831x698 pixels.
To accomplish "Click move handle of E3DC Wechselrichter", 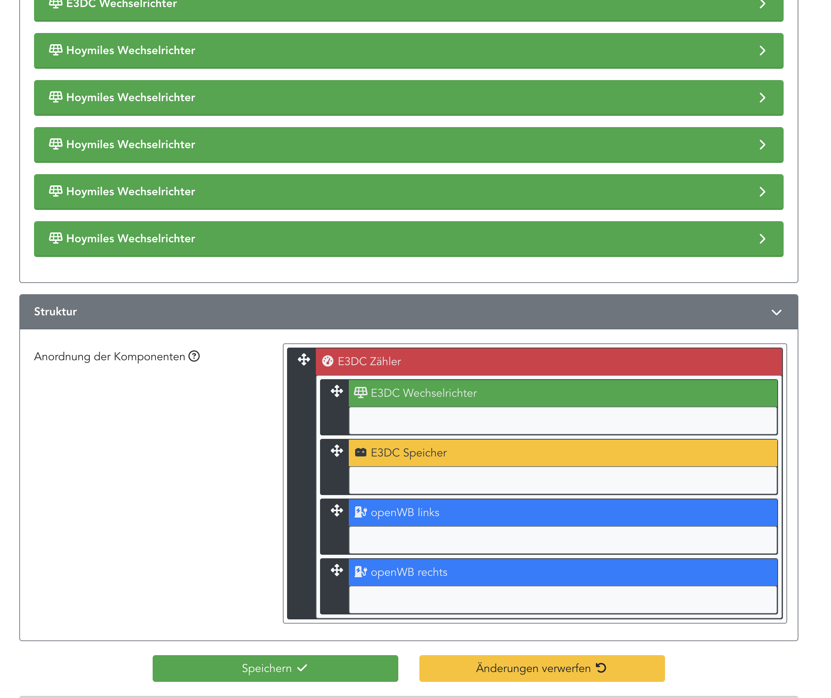I will pos(337,391).
